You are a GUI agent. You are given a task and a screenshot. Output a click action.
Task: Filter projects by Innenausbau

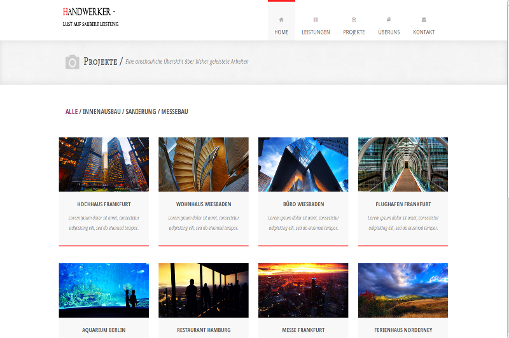(x=102, y=111)
